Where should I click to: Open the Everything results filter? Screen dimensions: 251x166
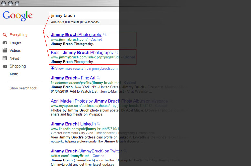pyautogui.click(x=18, y=35)
